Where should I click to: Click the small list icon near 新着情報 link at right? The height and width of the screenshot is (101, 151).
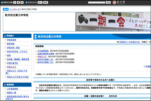[144, 66]
